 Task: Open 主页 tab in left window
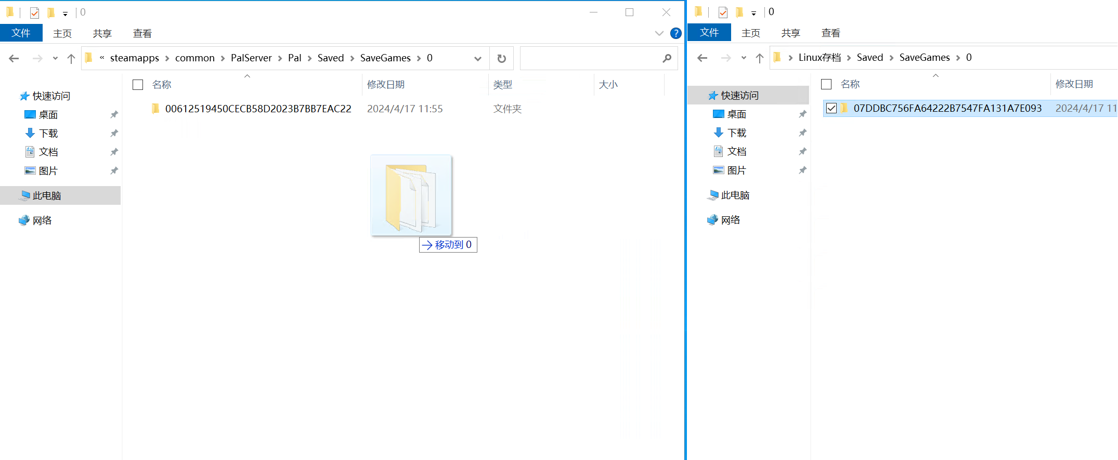pos(62,33)
